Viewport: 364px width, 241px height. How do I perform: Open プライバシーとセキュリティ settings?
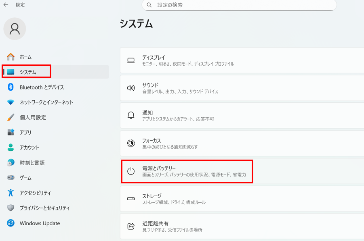(x=44, y=208)
